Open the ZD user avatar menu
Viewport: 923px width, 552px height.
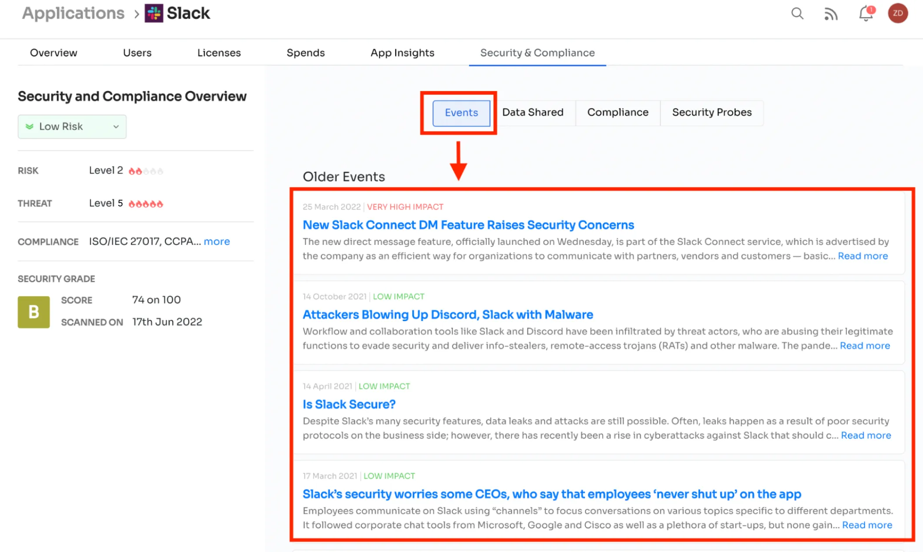pos(898,14)
